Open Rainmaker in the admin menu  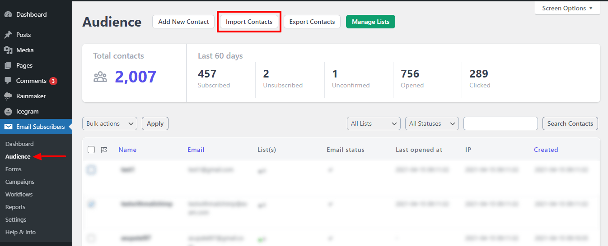tap(31, 96)
